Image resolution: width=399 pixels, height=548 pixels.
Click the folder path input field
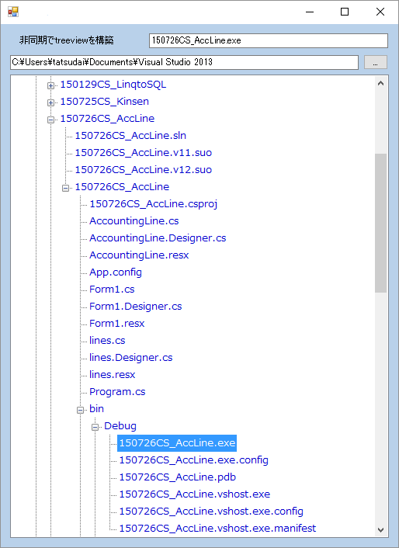point(184,62)
